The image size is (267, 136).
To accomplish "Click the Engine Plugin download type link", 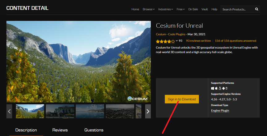I will tap(220, 111).
